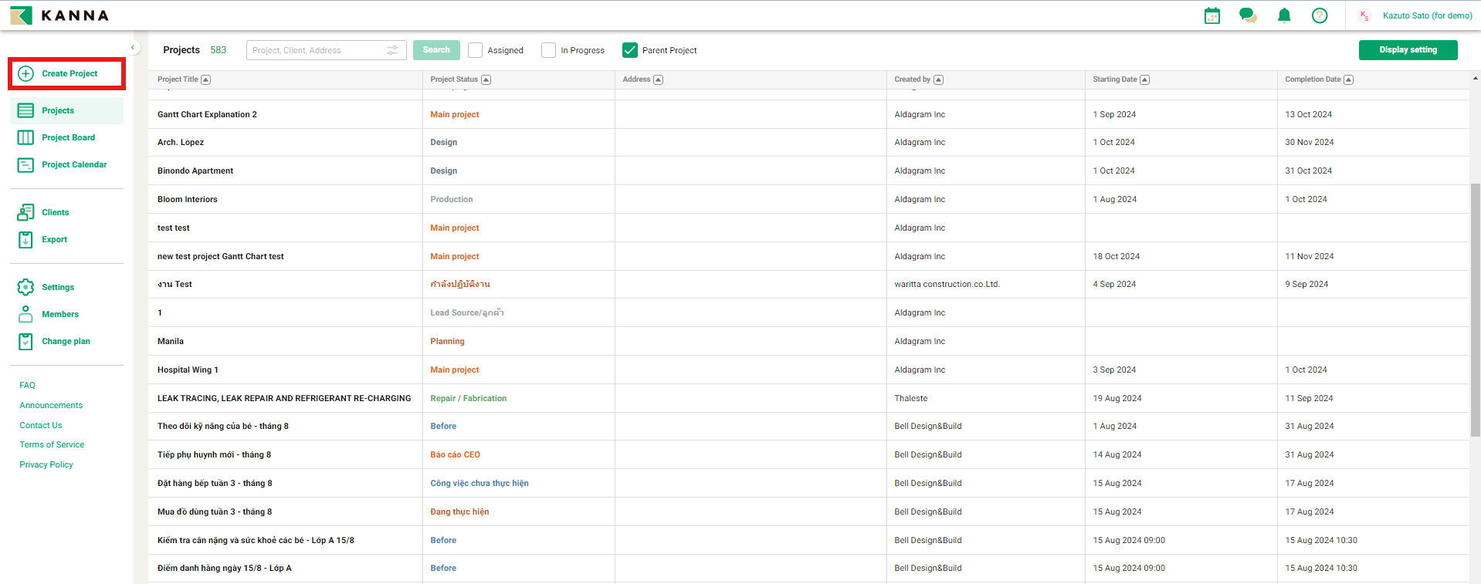Open Project Board from sidebar
This screenshot has height=584, width=1481.
coord(68,137)
